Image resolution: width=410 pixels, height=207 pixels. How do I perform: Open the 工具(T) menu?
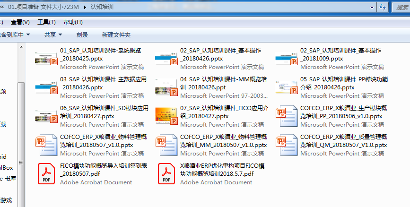[46, 22]
